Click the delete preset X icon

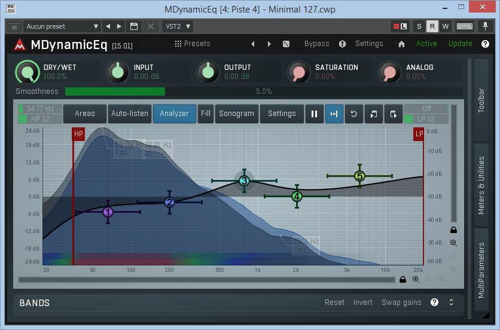151,26
